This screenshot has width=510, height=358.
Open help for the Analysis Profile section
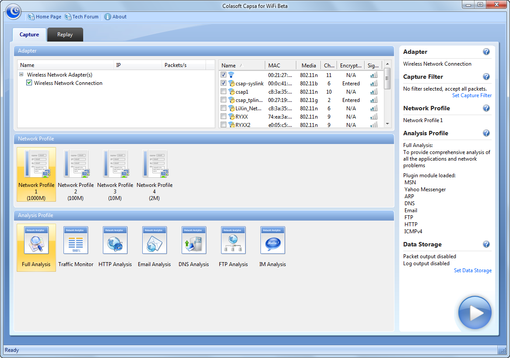click(486, 133)
